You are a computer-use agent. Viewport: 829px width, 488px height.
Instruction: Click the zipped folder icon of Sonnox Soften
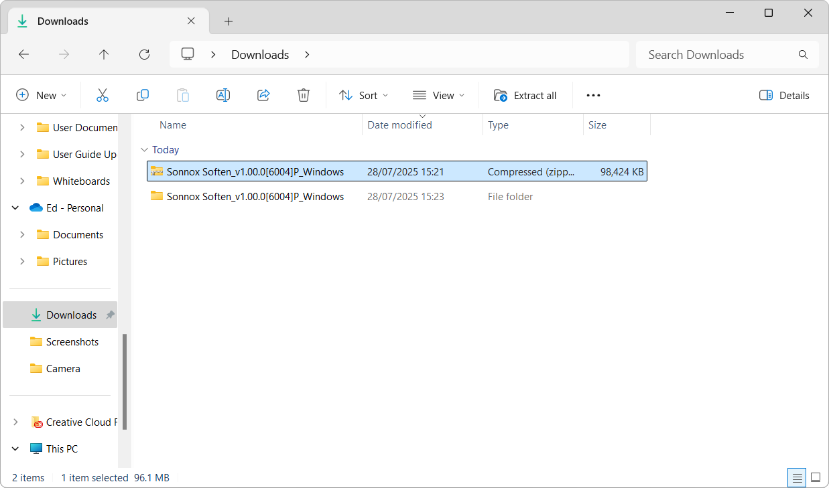[x=157, y=171]
